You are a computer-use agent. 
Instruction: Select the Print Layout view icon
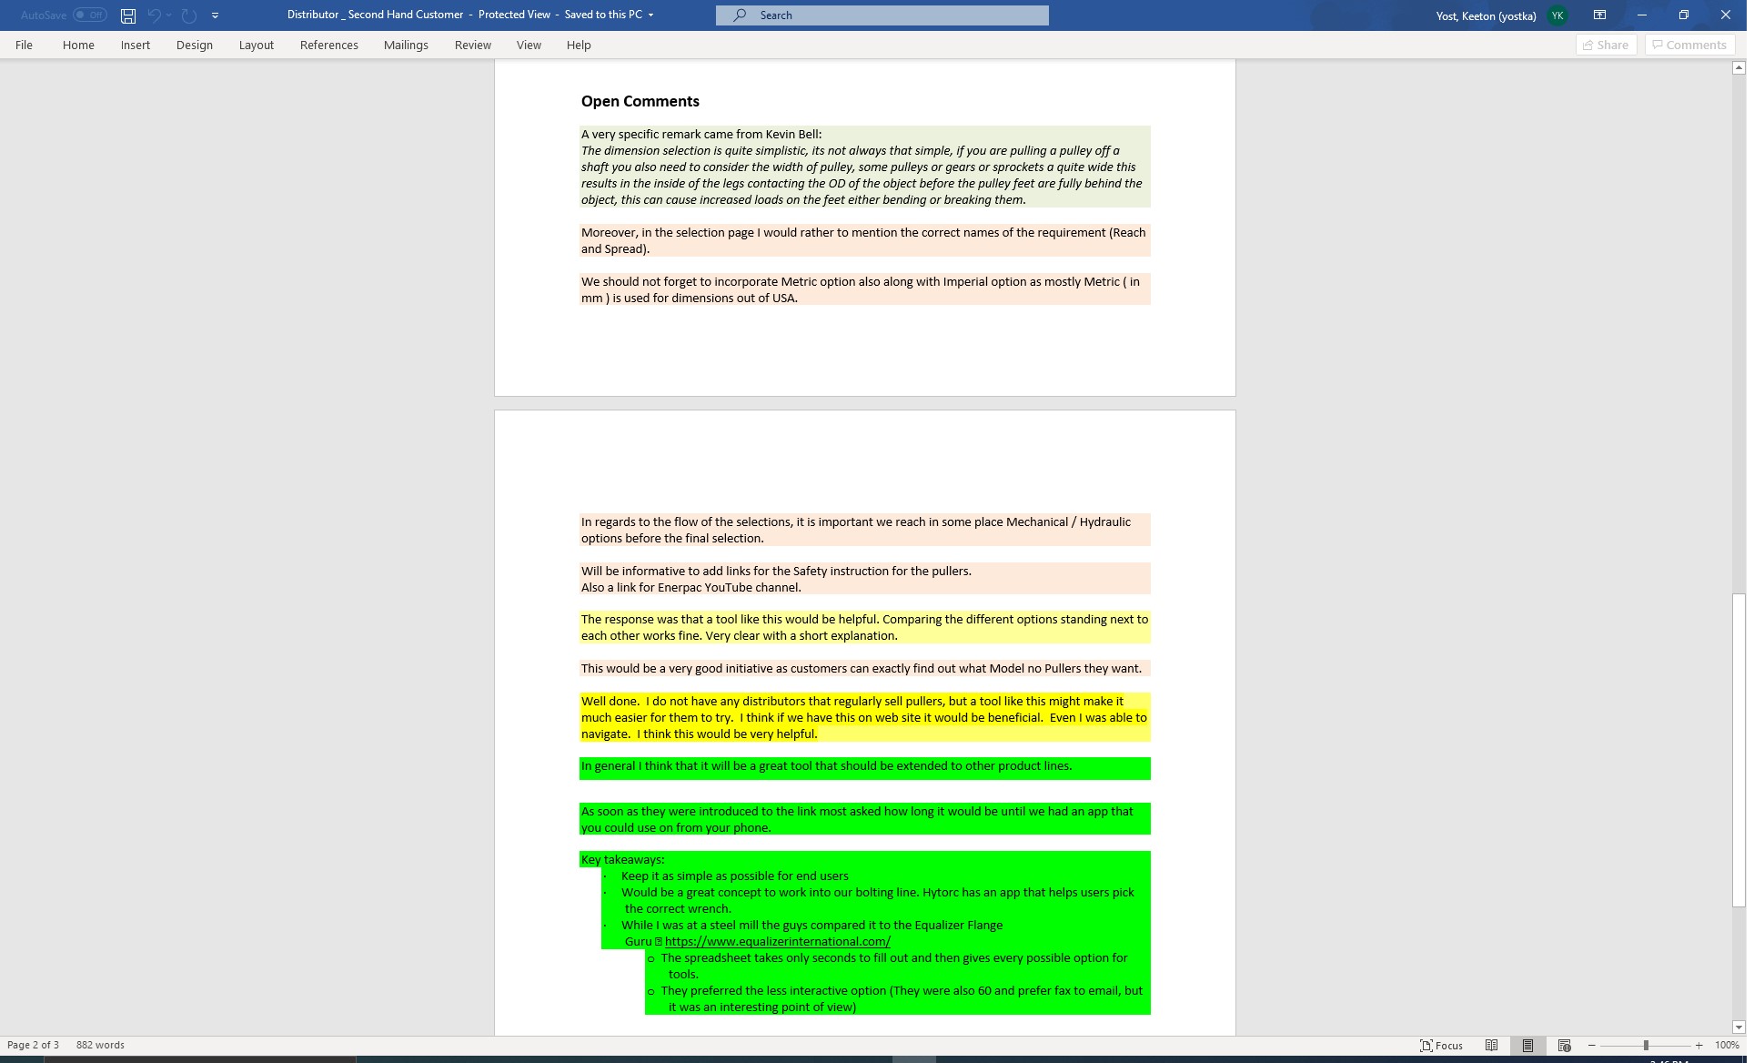[1527, 1045]
